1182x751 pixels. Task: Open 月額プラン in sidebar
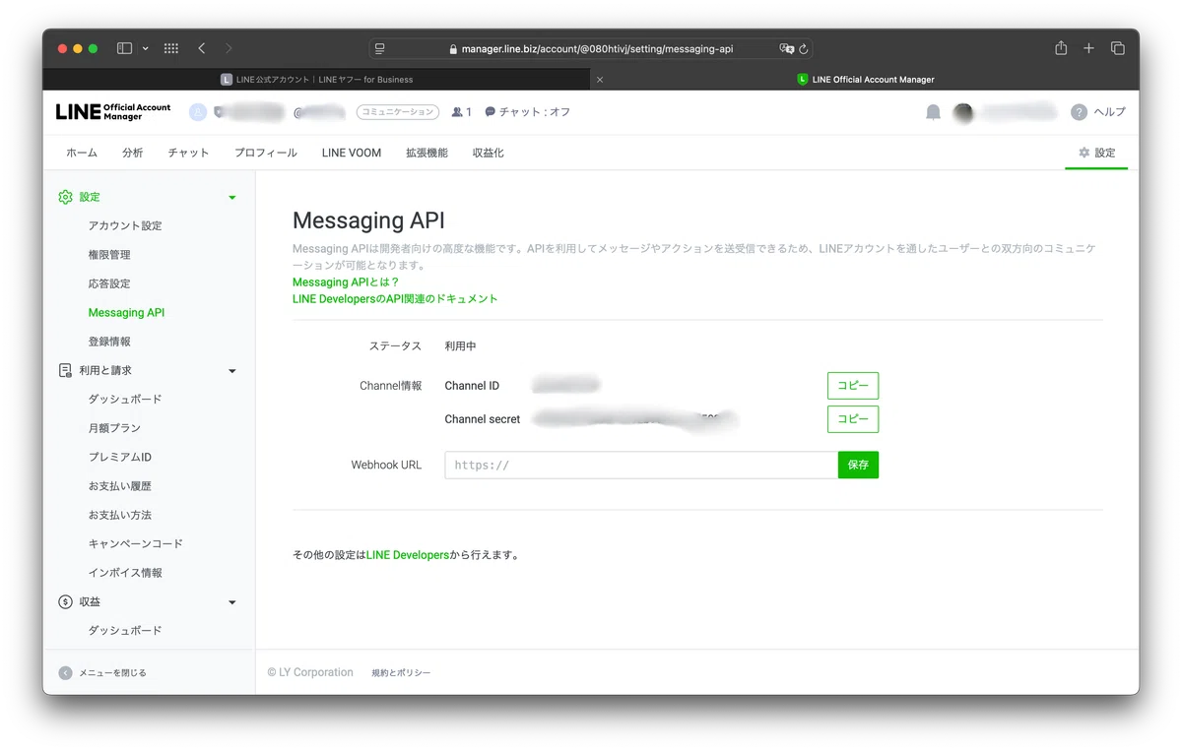click(114, 428)
